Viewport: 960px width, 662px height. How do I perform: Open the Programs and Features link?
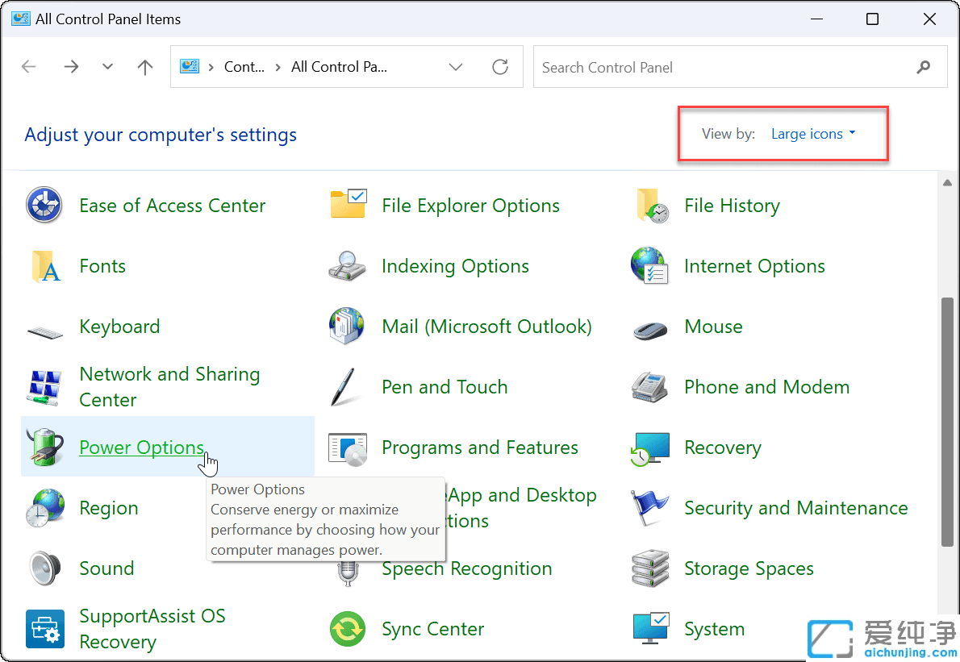pos(479,448)
